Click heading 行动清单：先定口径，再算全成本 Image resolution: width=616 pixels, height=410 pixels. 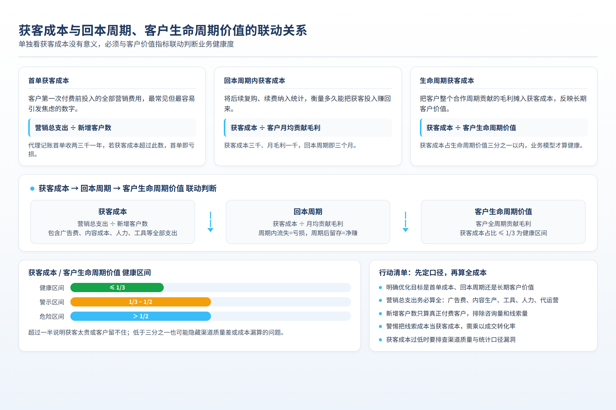[x=433, y=273]
